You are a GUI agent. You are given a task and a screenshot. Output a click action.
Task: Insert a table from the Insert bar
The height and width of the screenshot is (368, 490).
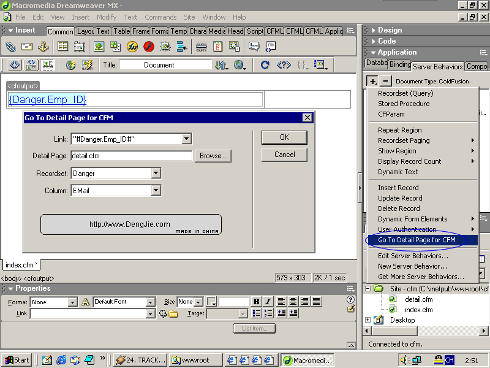pyautogui.click(x=63, y=47)
